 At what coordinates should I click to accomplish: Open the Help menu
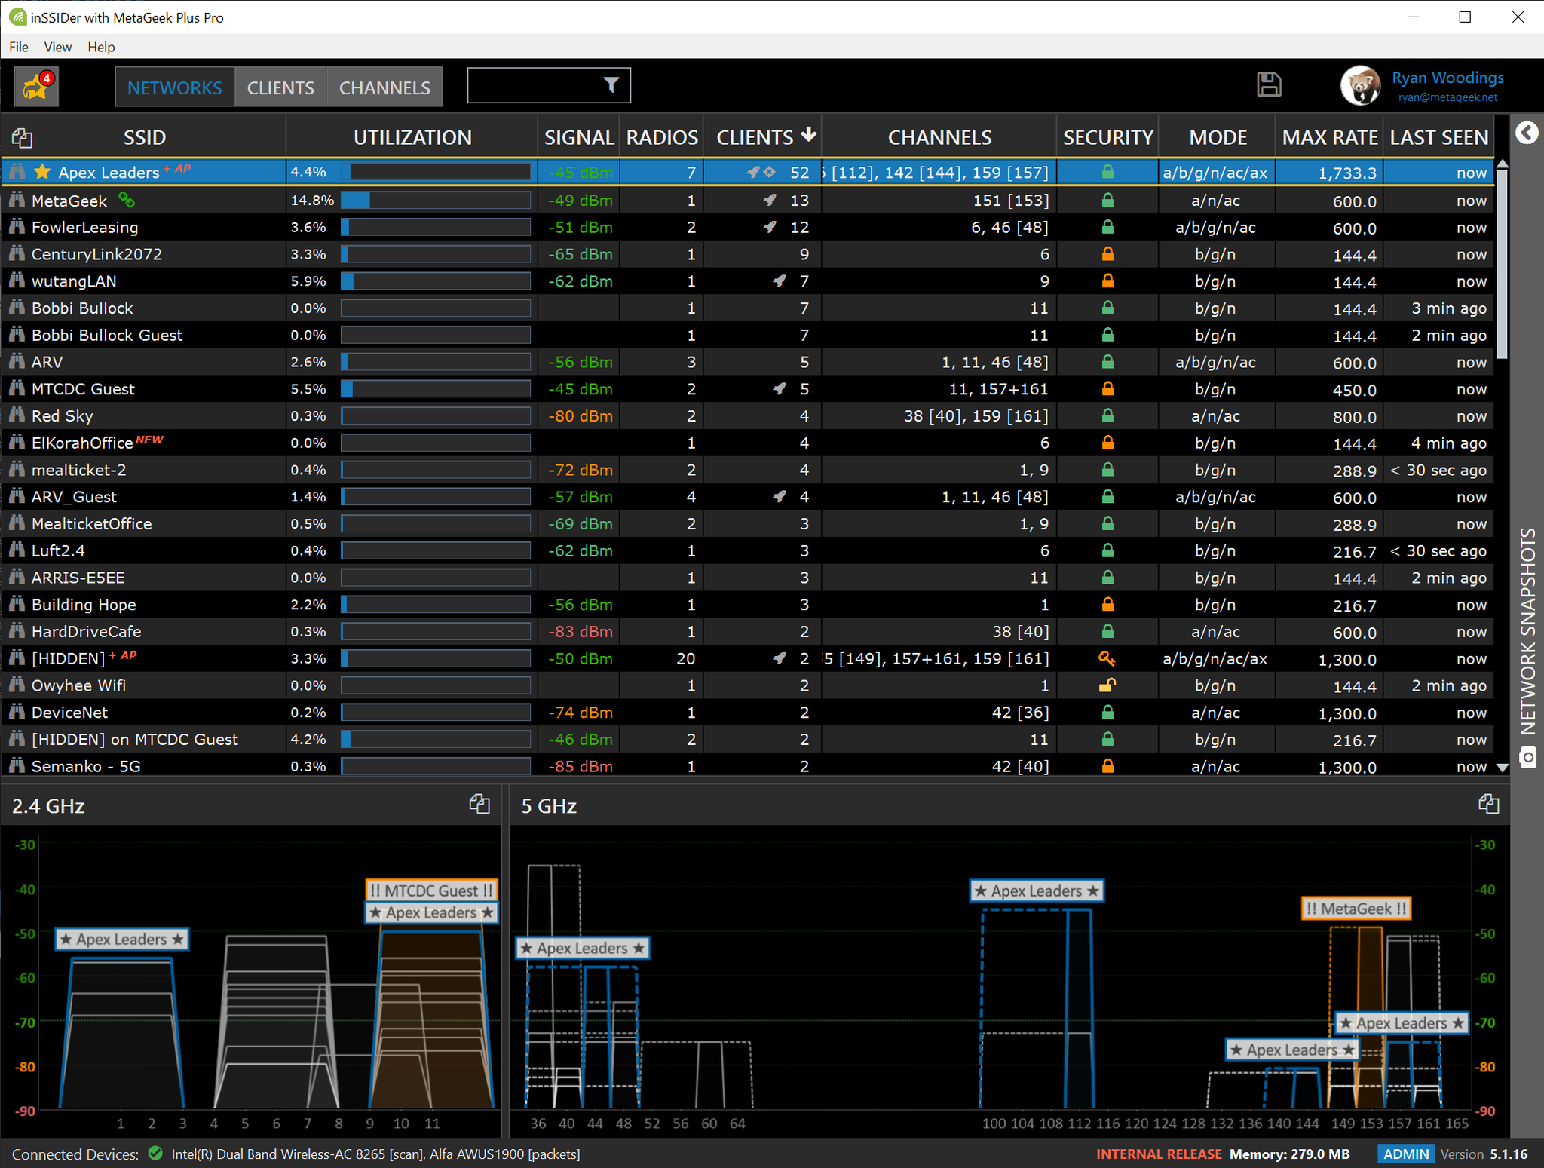point(101,47)
